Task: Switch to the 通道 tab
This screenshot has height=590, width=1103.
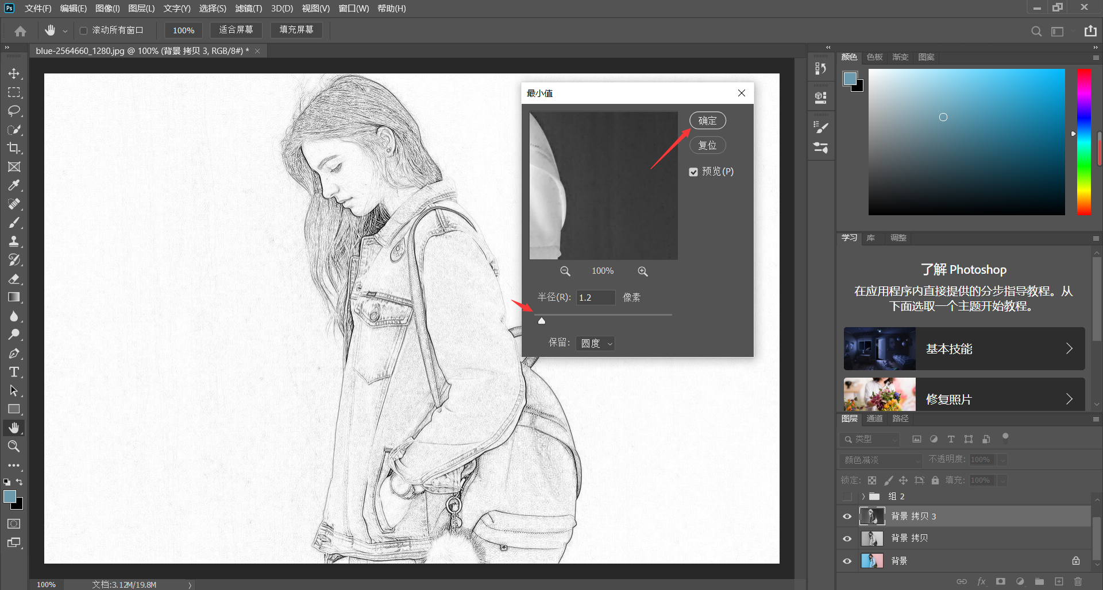Action: (x=874, y=419)
